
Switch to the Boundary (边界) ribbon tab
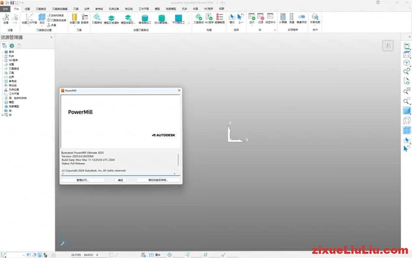click(87, 9)
